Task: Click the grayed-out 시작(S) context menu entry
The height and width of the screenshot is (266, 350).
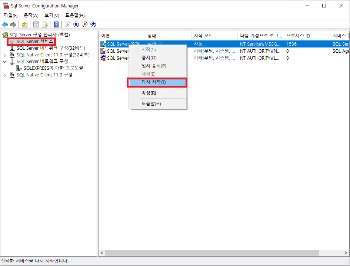Action: coord(157,50)
